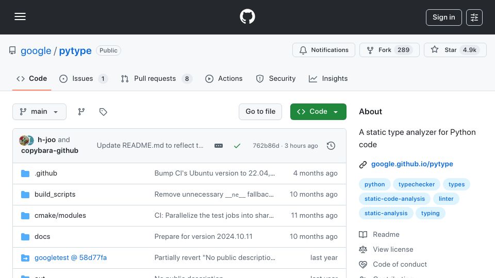Click the build_scripts folder icon

point(25,195)
